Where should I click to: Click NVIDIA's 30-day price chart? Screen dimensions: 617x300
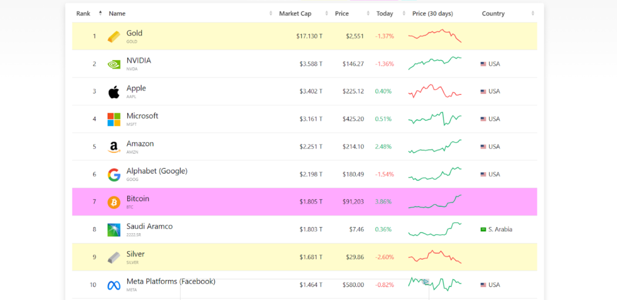435,63
